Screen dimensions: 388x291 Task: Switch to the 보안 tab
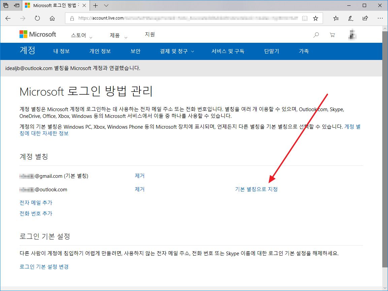[x=135, y=51]
